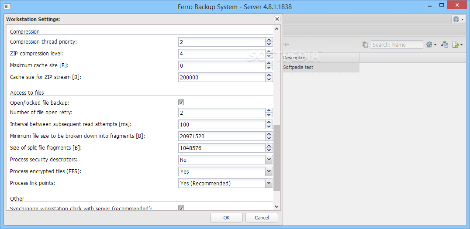Image resolution: width=470 pixels, height=229 pixels.
Task: Decrease Cache size for ZIP stream value
Action: point(269,79)
